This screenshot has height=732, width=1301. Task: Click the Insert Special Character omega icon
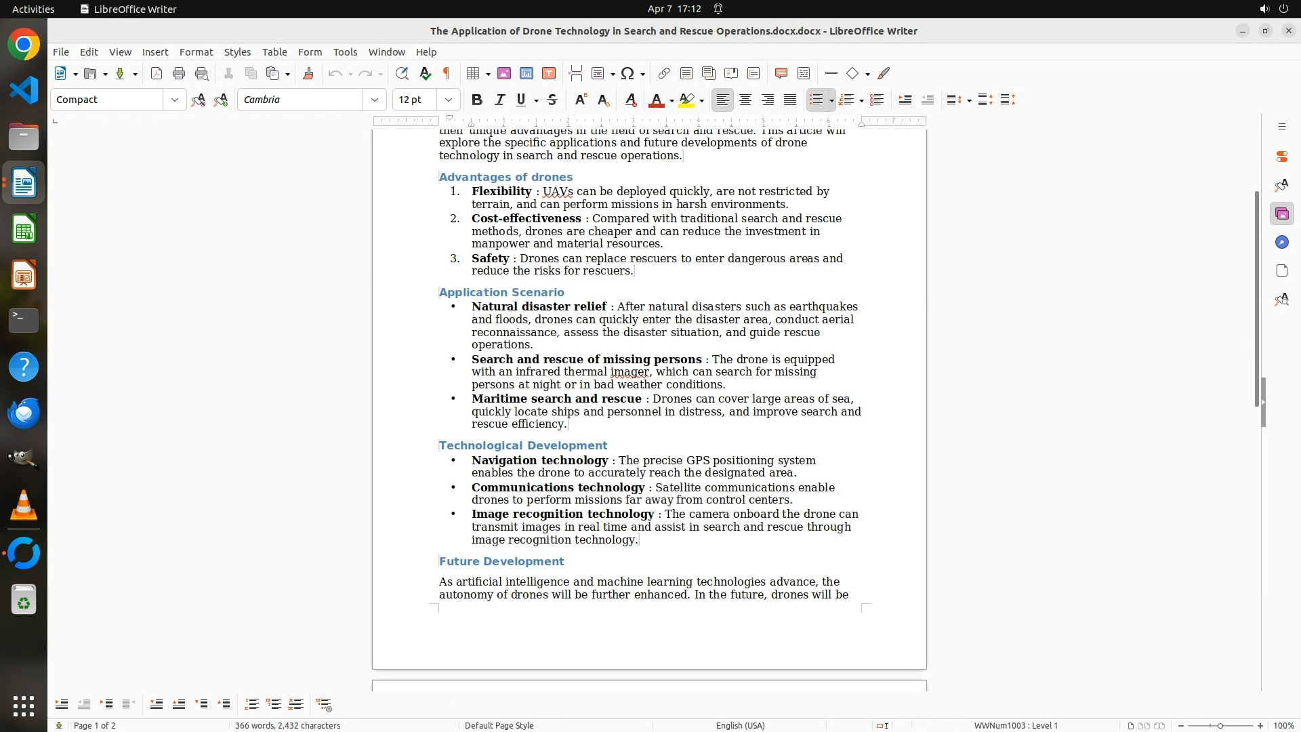(627, 74)
